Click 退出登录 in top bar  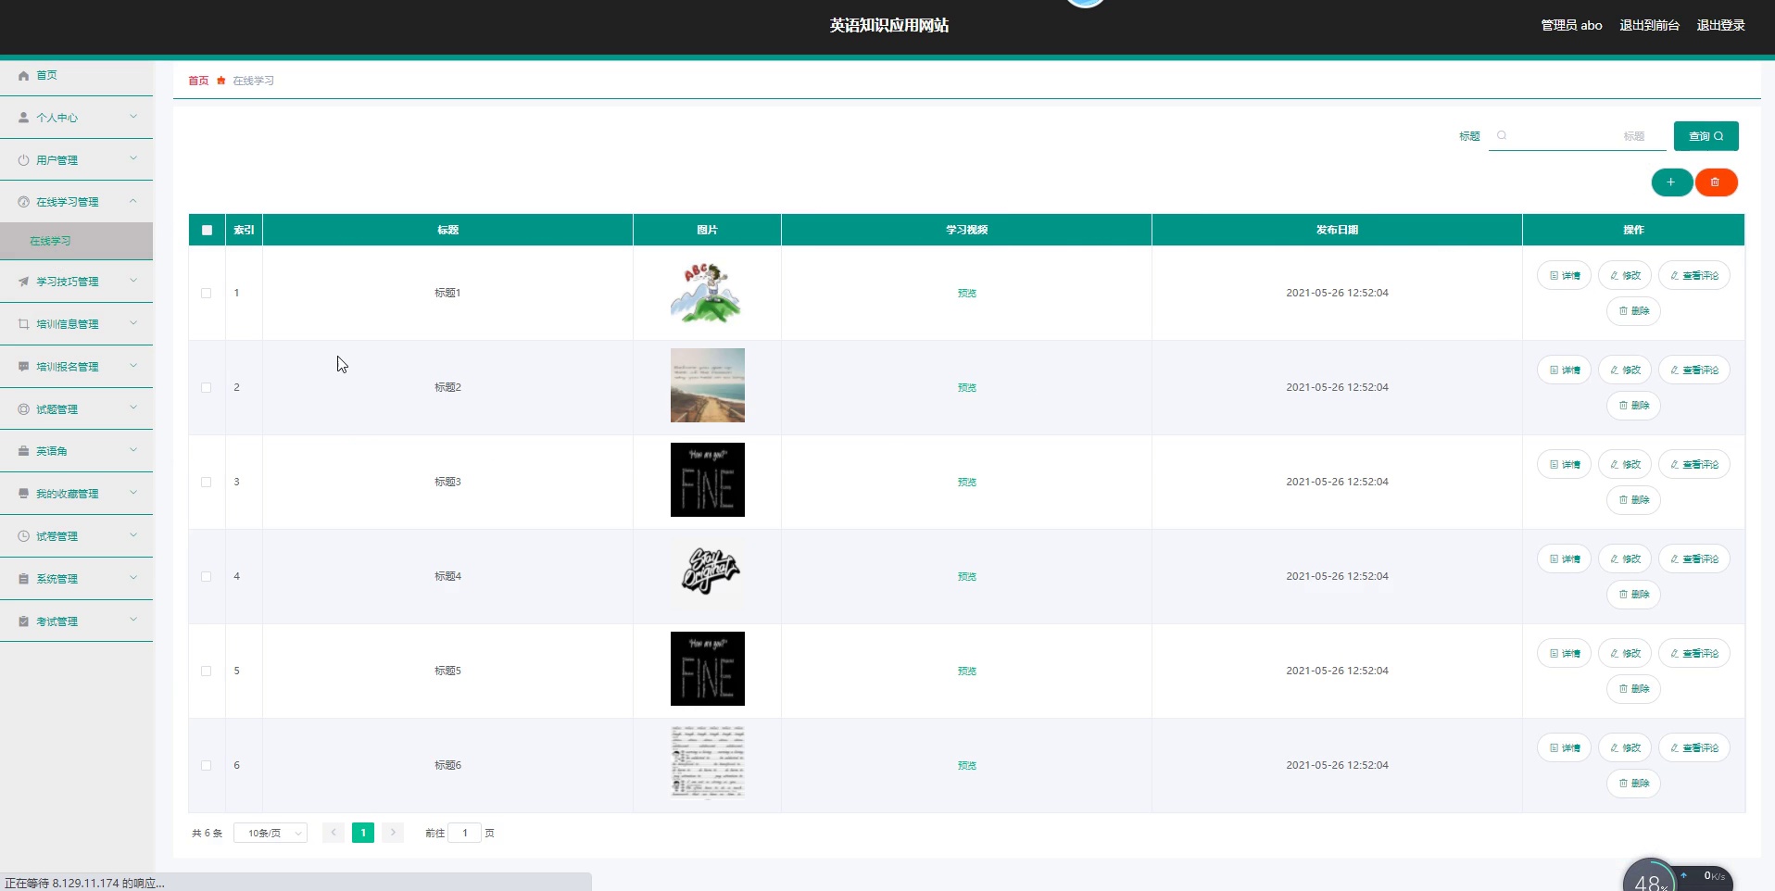[x=1720, y=25]
